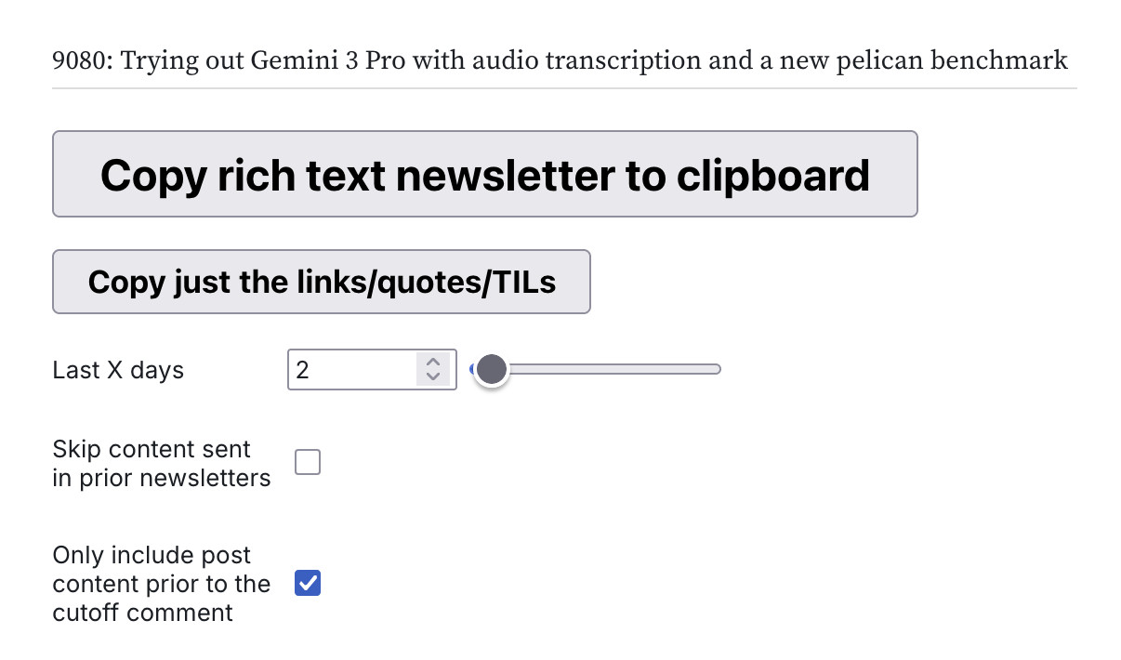Click the "Skip content sent in prior newsletters" label
Image resolution: width=1121 pixels, height=660 pixels.
[x=161, y=463]
